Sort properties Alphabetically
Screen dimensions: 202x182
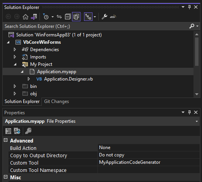pos(17,131)
